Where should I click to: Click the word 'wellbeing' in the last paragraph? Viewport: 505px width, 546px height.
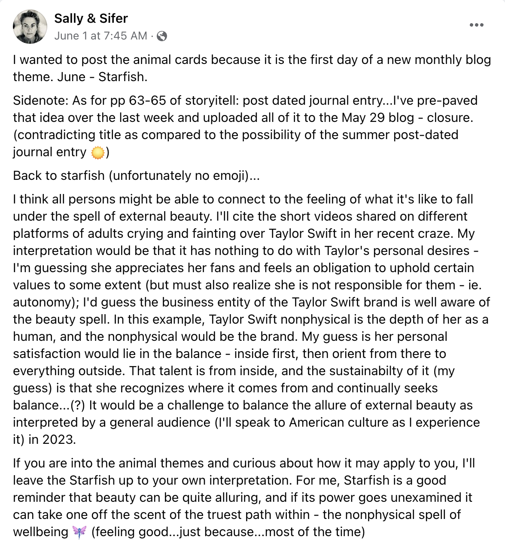pos(41,532)
